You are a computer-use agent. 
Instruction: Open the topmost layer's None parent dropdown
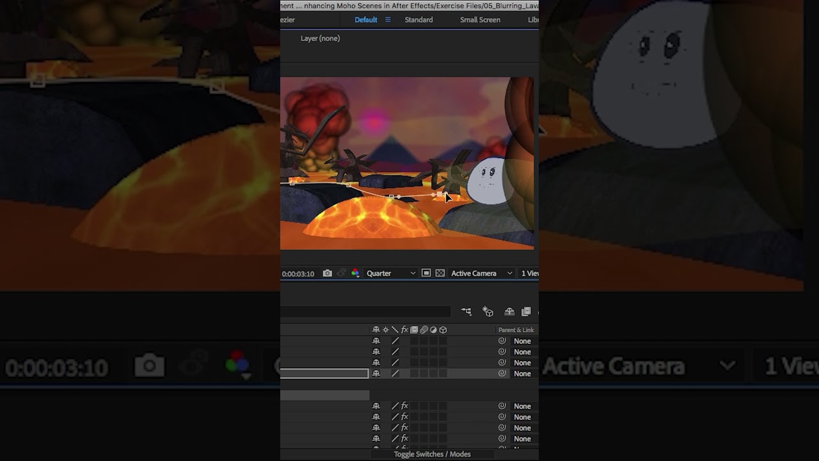click(x=524, y=341)
